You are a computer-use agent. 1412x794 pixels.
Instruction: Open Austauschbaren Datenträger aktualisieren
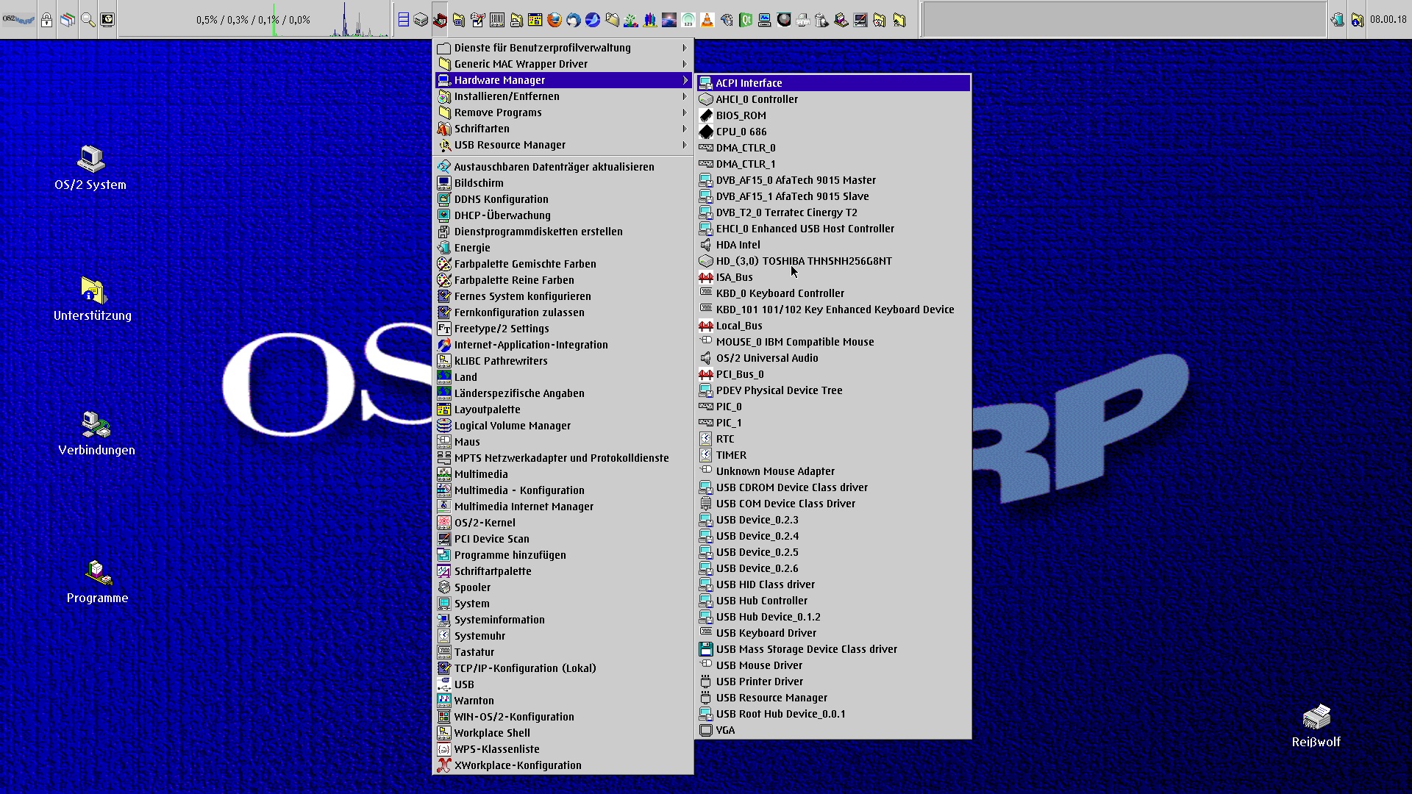(563, 167)
